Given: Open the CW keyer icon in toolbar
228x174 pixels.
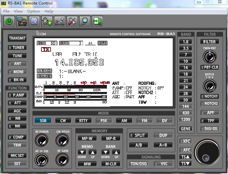Looking at the screenshot, I should point(59,21).
